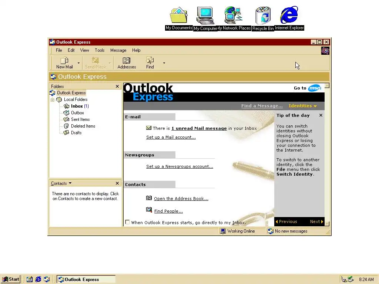Open the New Mail stationery dropdown arrow
Viewport: 379px width, 284px height.
click(78, 63)
